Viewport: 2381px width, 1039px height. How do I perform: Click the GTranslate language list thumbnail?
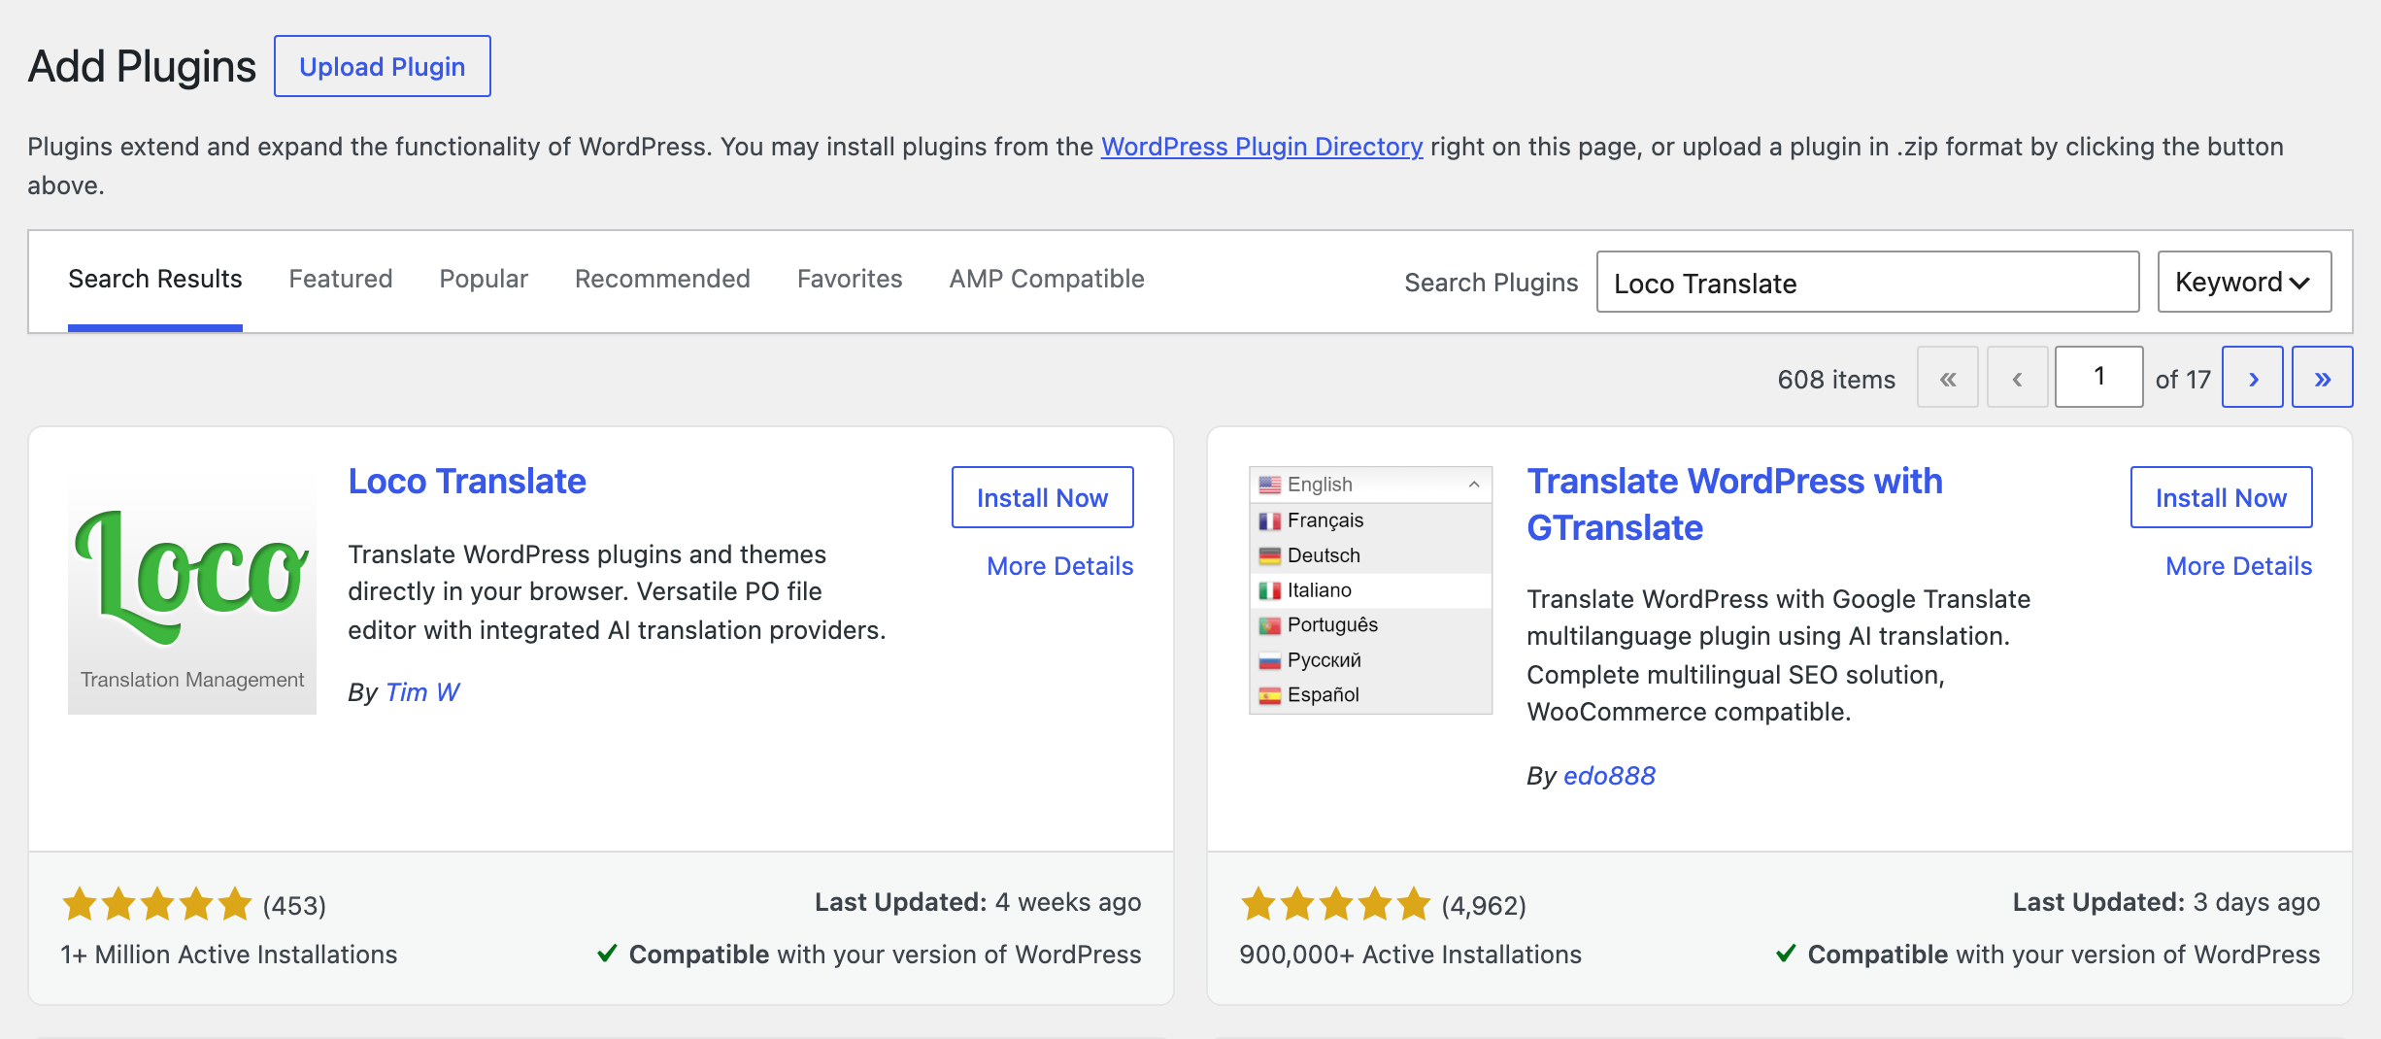point(1370,590)
